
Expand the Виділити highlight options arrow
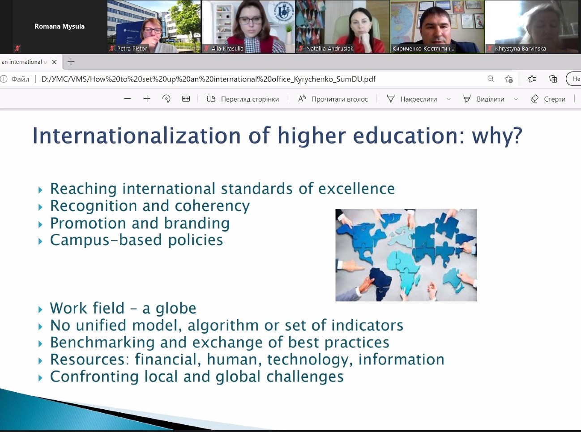[516, 99]
